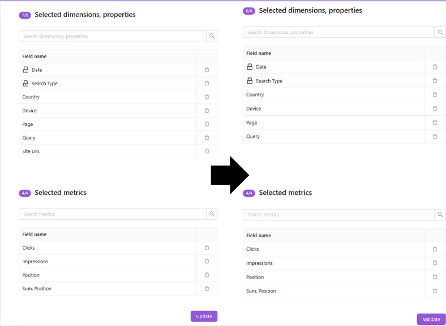446x326 pixels.
Task: Select 'Country' text in left 7/8 list
Action: pyautogui.click(x=31, y=97)
